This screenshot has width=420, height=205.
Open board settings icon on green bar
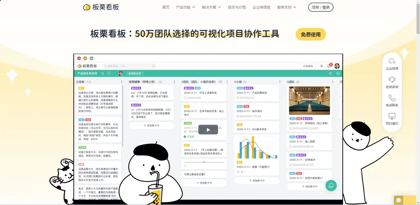coord(338,73)
